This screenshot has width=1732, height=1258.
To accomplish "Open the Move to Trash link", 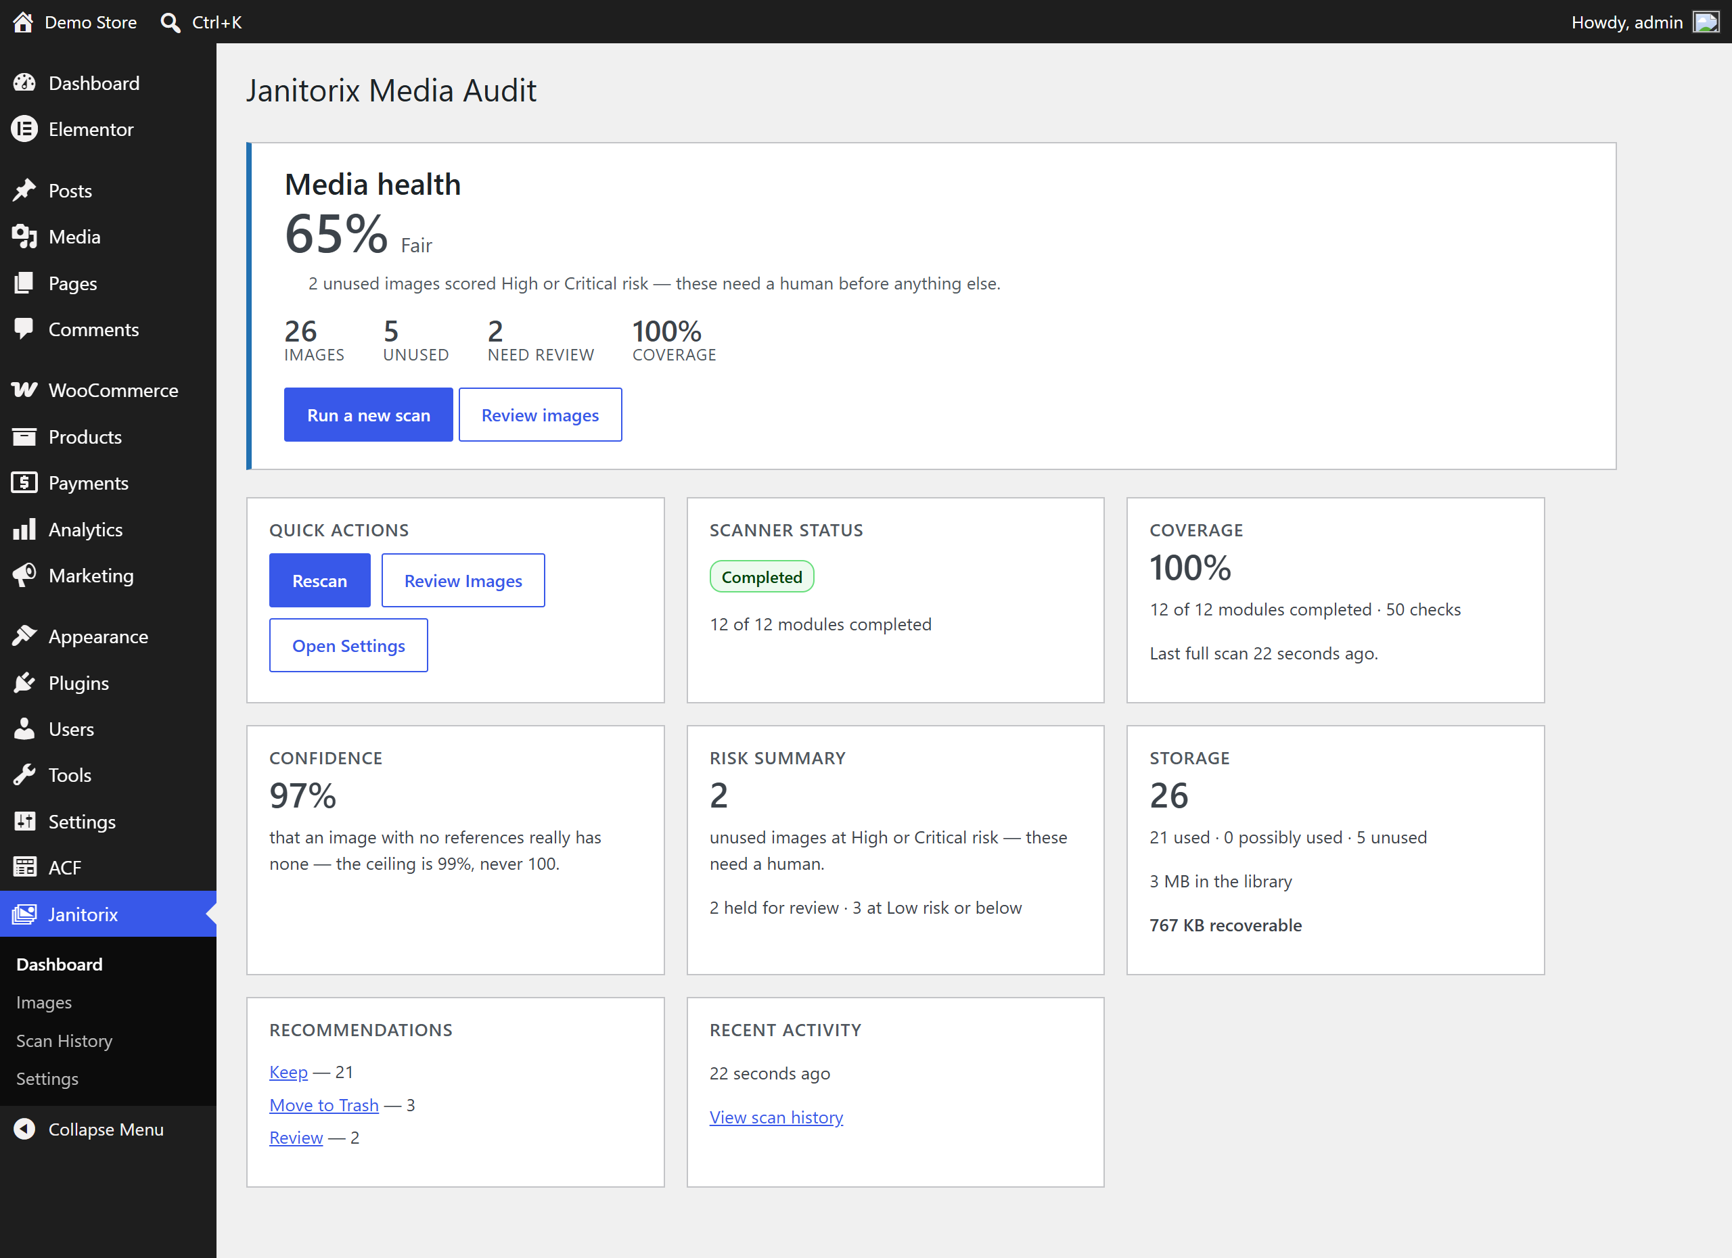I will [x=324, y=1104].
